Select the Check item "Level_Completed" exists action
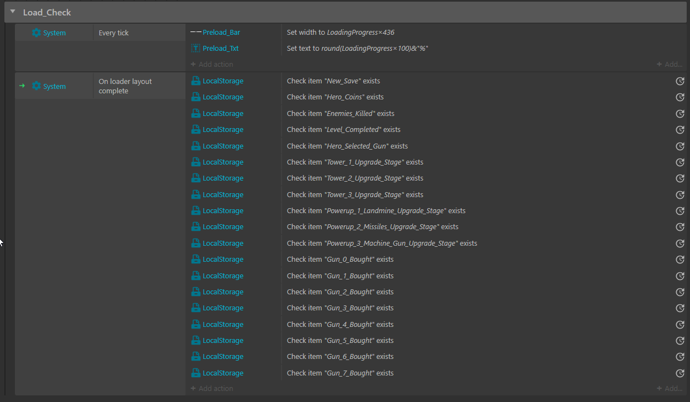 tap(344, 129)
